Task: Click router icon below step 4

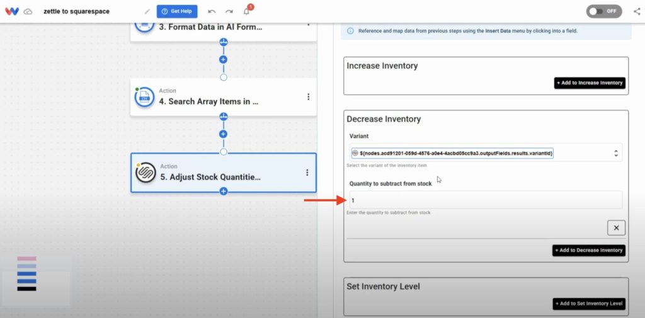Action: click(224, 116)
